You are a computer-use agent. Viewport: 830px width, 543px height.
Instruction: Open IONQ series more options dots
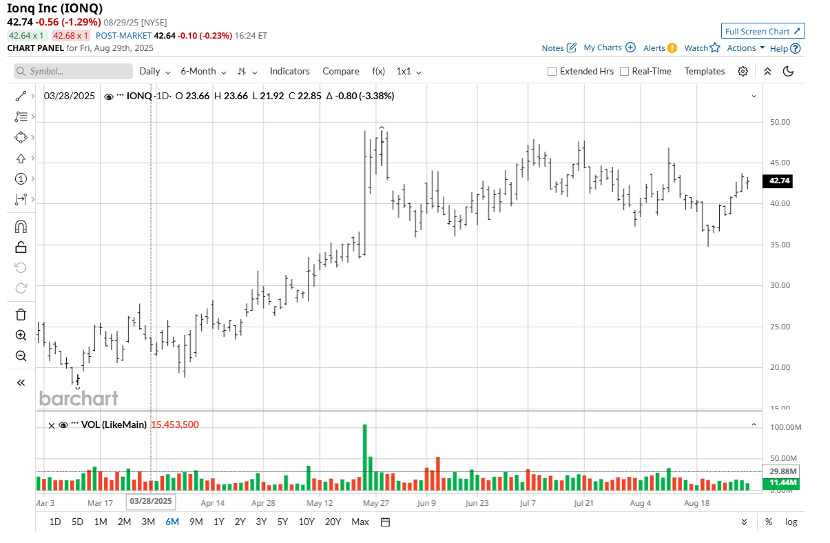pyautogui.click(x=121, y=96)
